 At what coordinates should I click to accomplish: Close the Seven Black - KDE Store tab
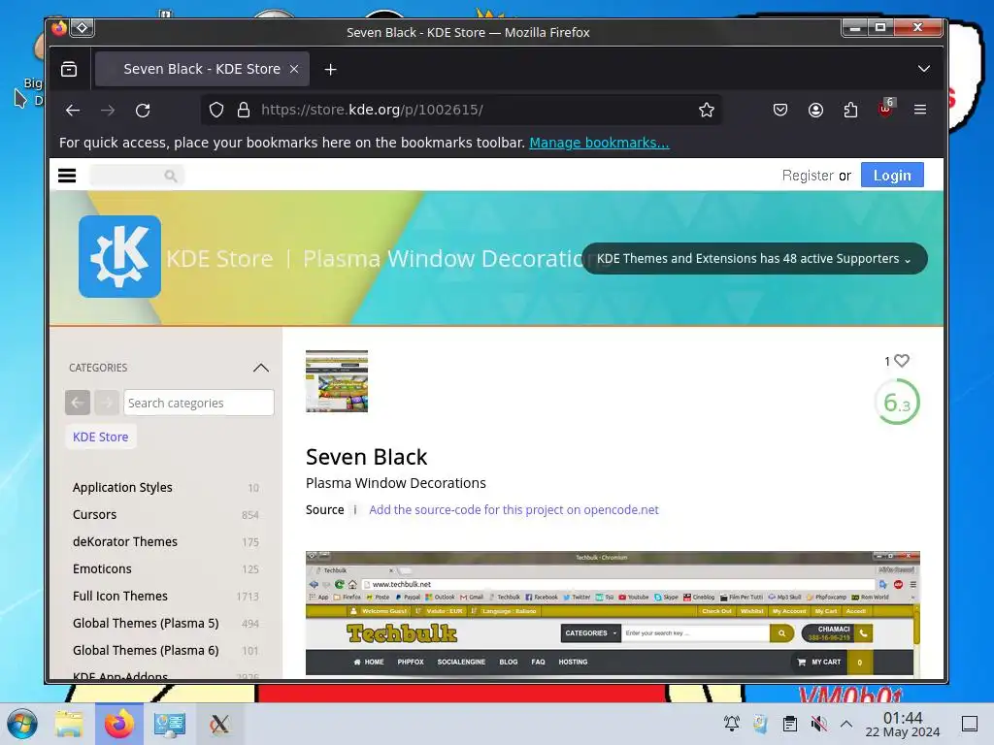pos(294,69)
